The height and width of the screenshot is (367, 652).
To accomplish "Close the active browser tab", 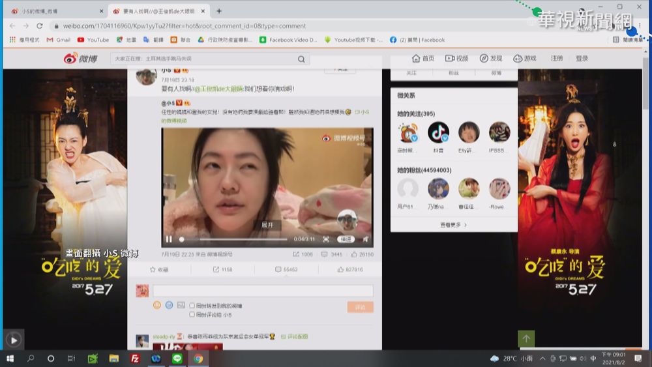I will (203, 11).
